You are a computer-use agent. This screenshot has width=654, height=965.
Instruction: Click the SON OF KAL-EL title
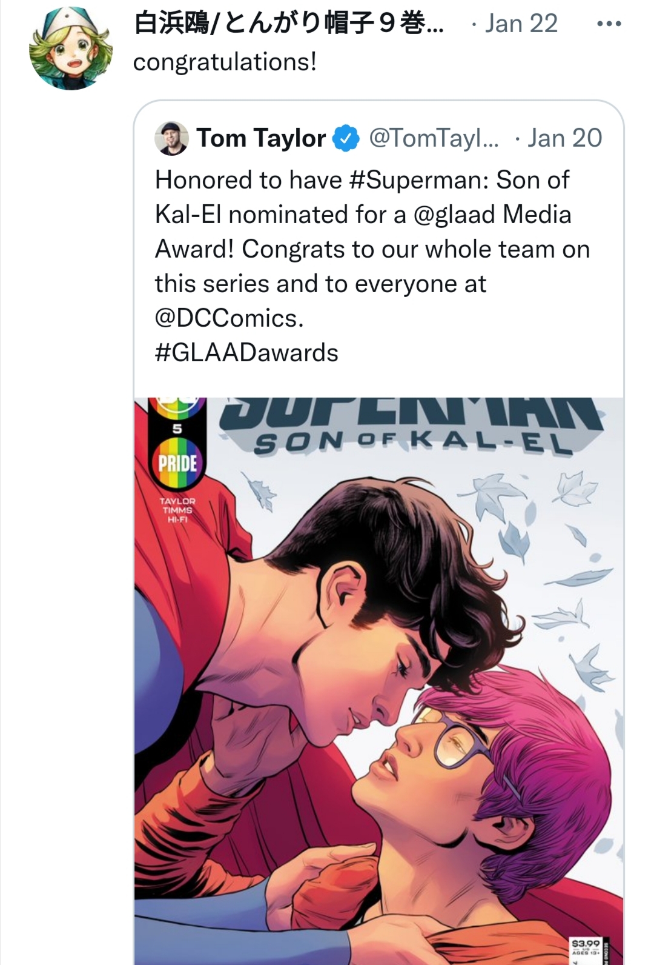(413, 443)
